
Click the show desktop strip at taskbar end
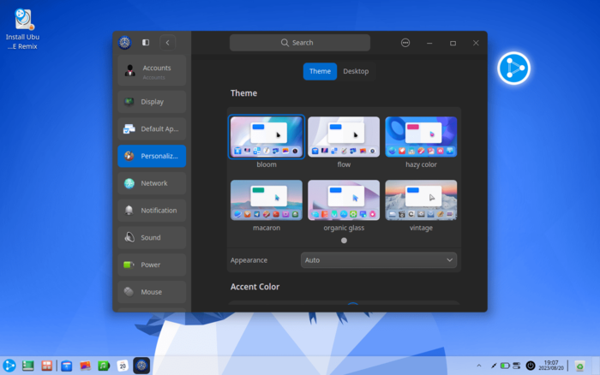(x=596, y=366)
